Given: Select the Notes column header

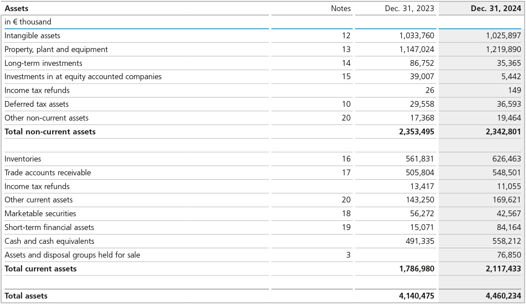Looking at the screenshot, I should tap(341, 8).
